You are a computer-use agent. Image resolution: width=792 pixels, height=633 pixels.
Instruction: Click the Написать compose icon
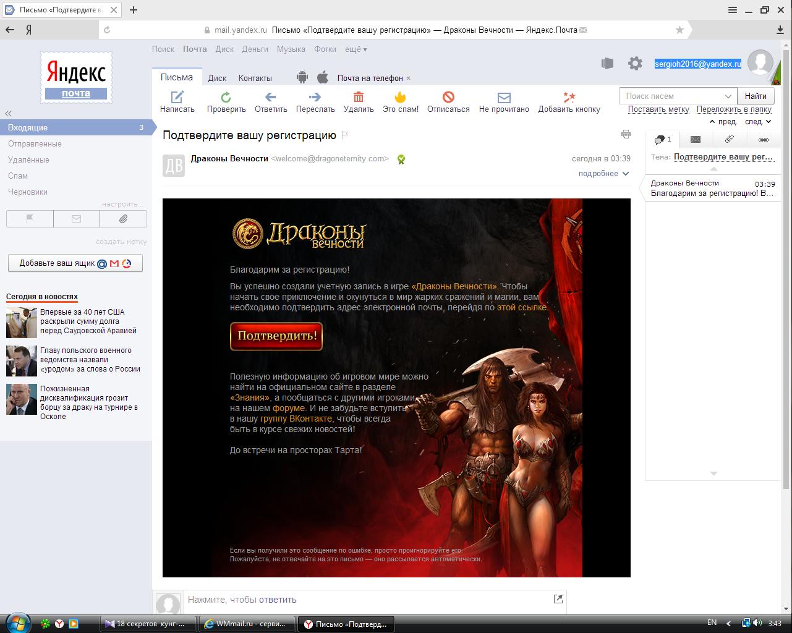pos(177,96)
